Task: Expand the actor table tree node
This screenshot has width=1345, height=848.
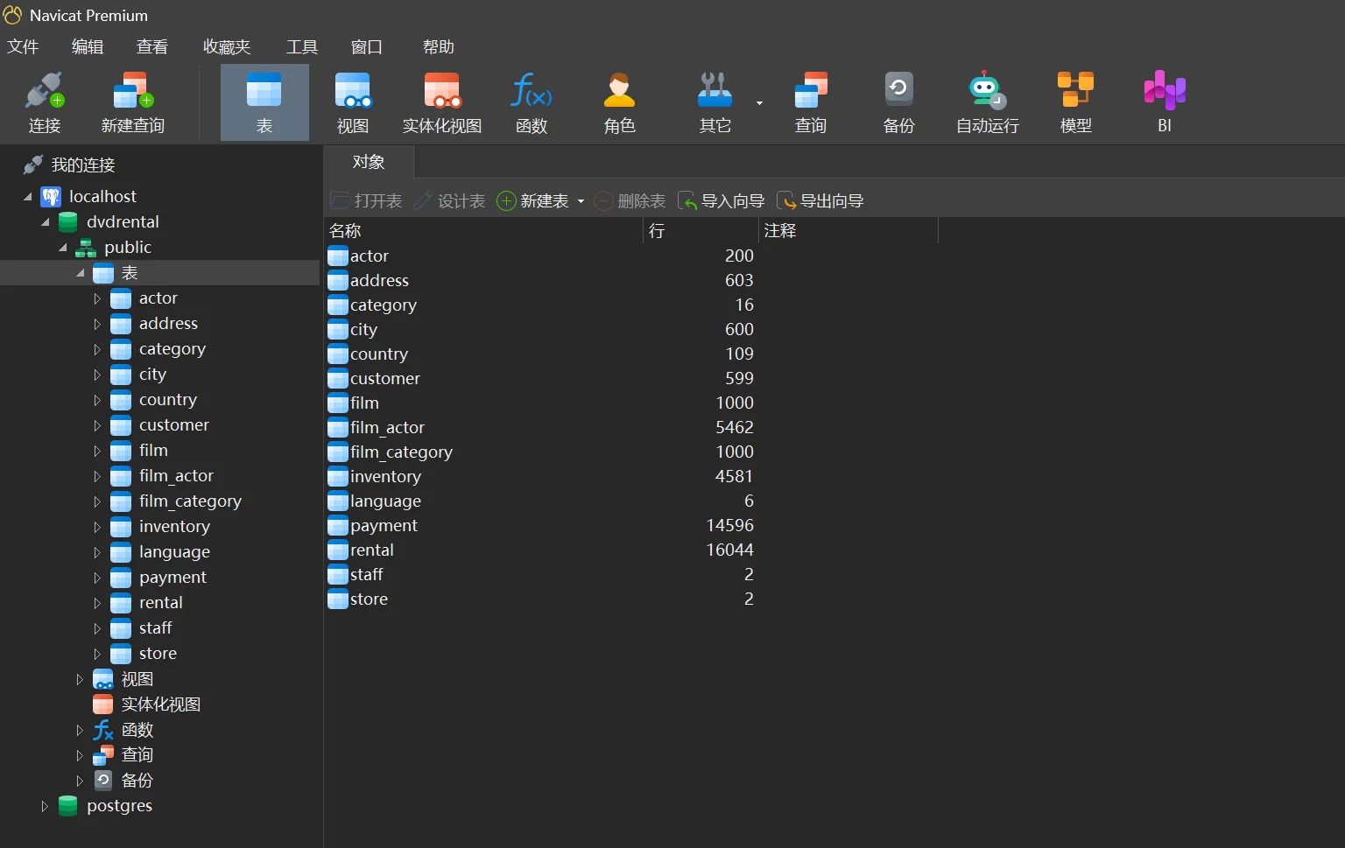Action: point(97,299)
